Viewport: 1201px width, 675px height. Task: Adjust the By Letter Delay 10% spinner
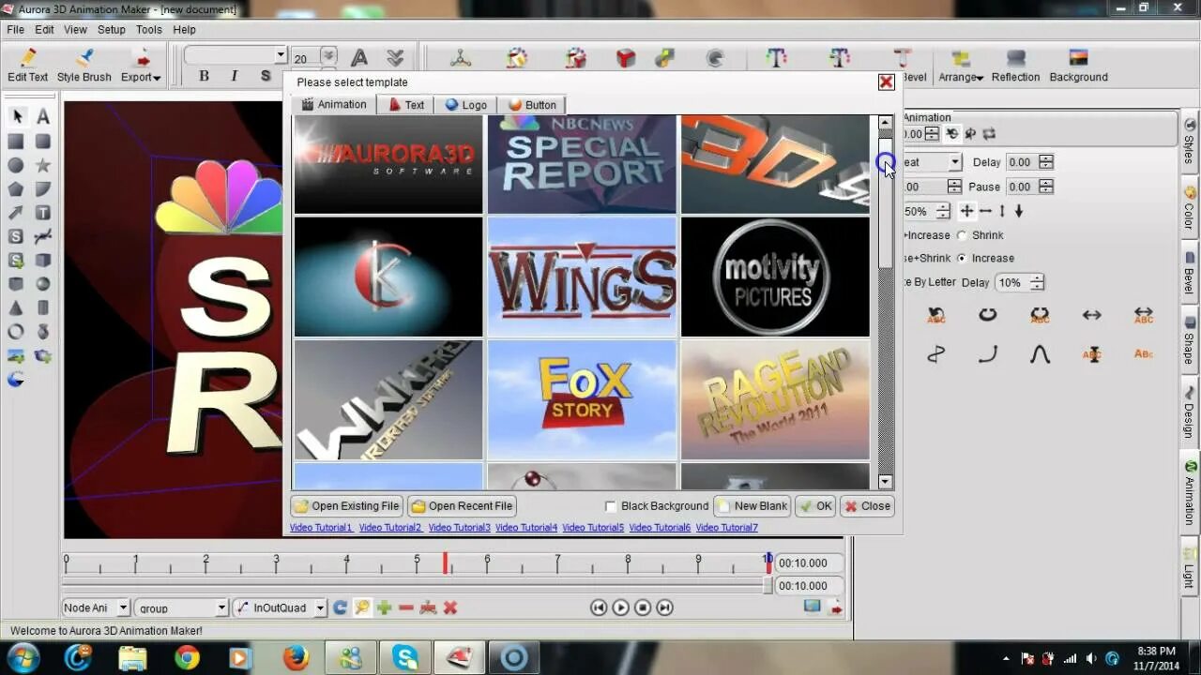(x=1037, y=282)
